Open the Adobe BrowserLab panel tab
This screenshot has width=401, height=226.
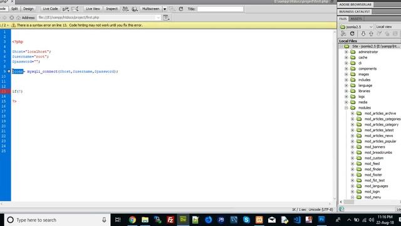tap(355, 4)
